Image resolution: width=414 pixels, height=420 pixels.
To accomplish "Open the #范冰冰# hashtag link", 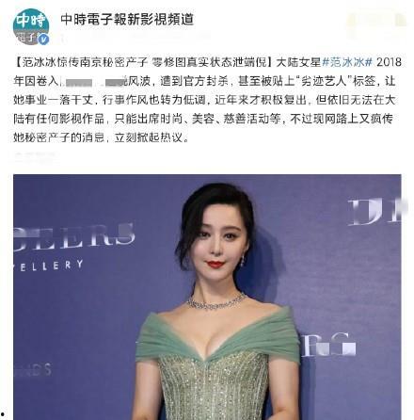I will pos(347,62).
